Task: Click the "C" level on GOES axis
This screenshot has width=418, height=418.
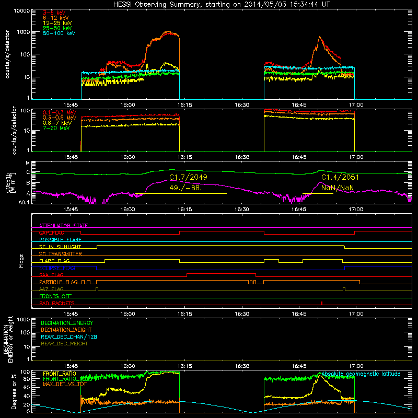Action: point(28,172)
